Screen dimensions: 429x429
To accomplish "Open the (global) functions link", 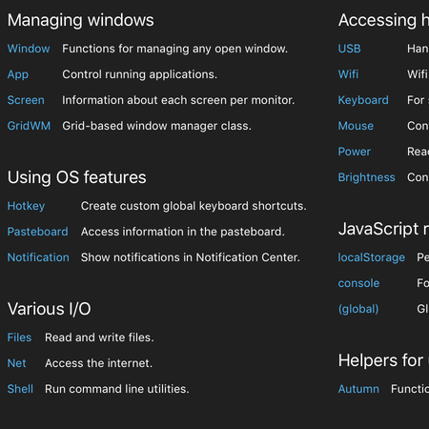I will pos(358,309).
